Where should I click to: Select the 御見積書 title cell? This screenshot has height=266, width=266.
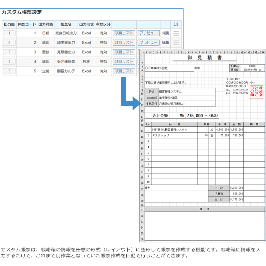pyautogui.click(x=205, y=58)
